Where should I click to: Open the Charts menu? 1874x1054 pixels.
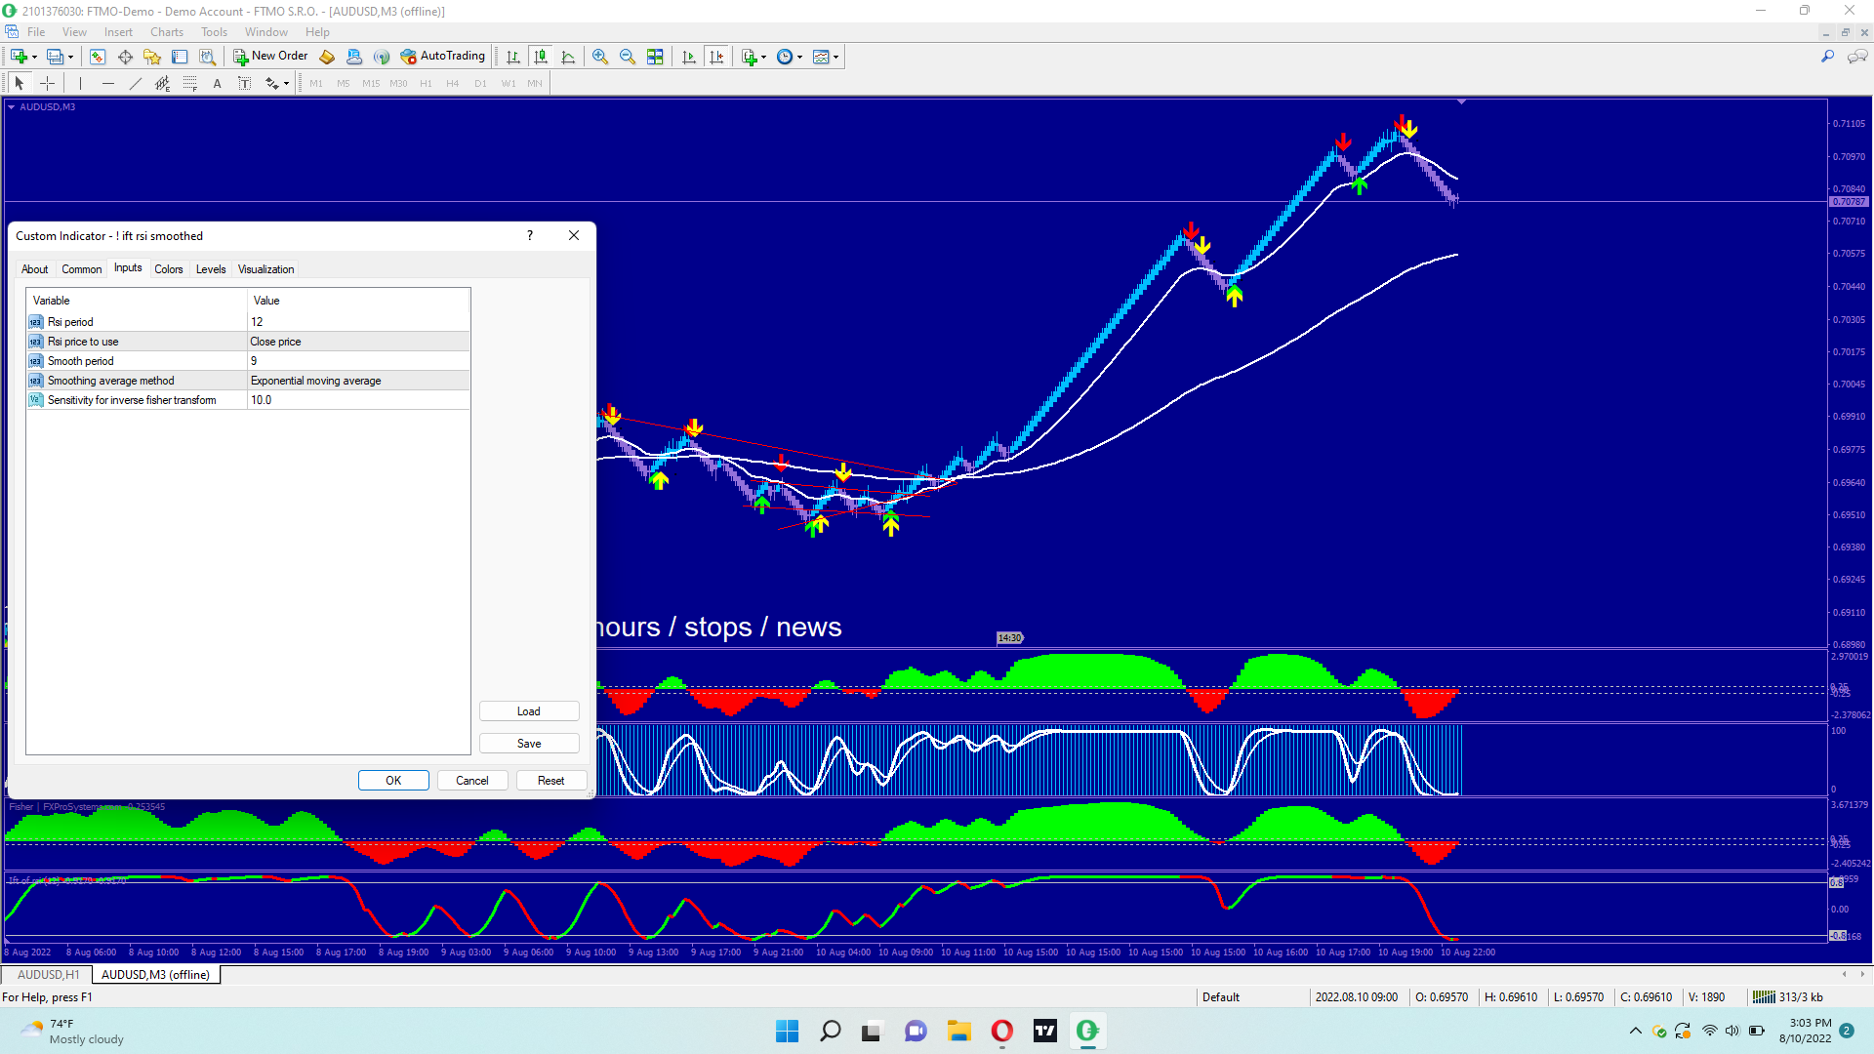point(166,32)
